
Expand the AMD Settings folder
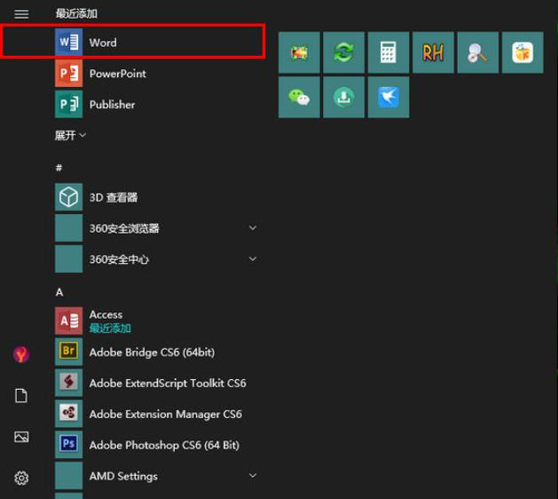tap(252, 476)
